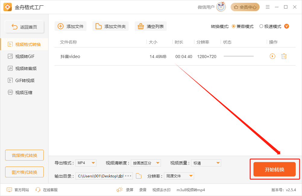Image resolution: width=302 pixels, height=196 pixels.
Task: Switch to 音频格式转换 section
Action: coord(24,155)
